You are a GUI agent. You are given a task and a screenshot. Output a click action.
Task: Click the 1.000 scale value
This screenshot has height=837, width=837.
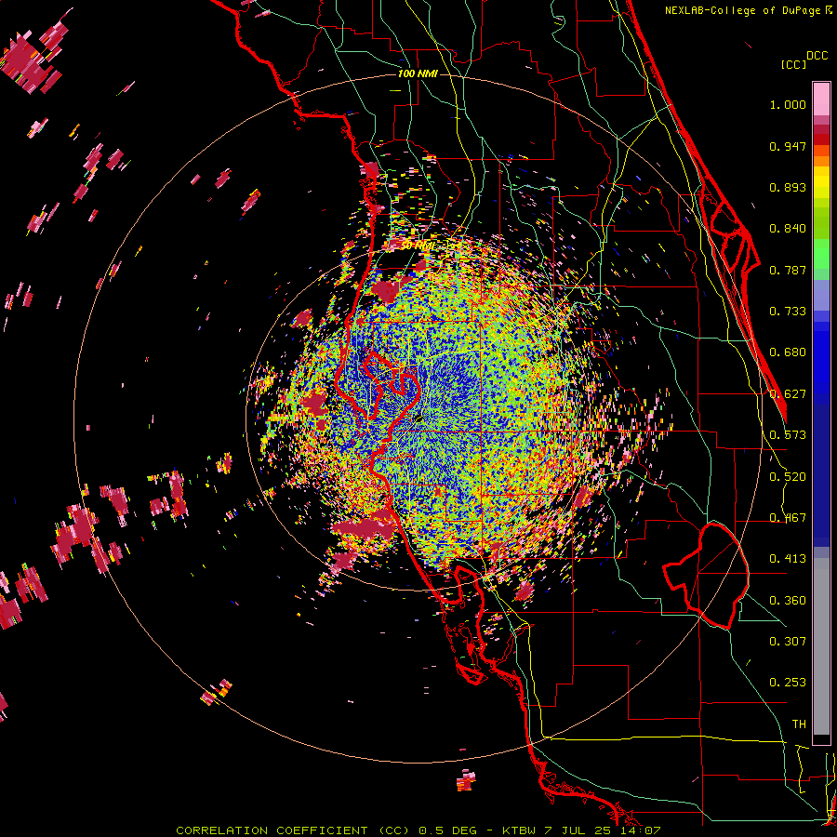pyautogui.click(x=788, y=104)
